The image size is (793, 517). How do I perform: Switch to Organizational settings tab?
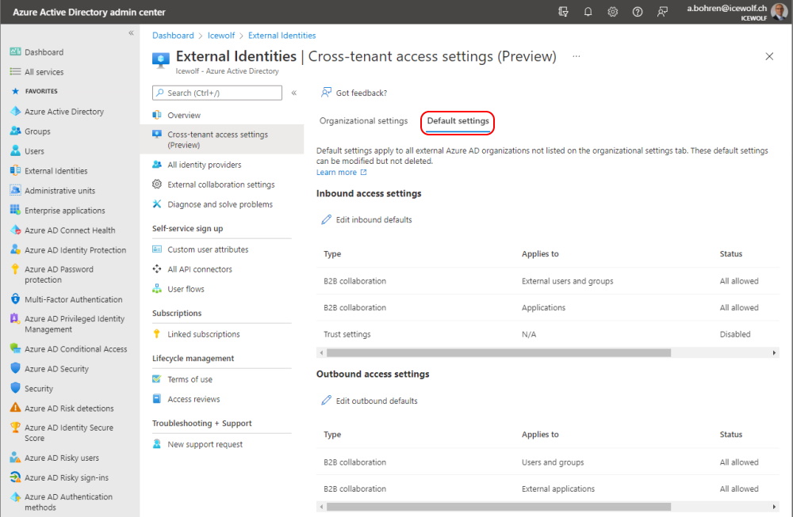coord(363,120)
